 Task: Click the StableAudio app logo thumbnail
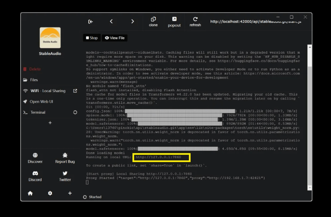point(50,37)
